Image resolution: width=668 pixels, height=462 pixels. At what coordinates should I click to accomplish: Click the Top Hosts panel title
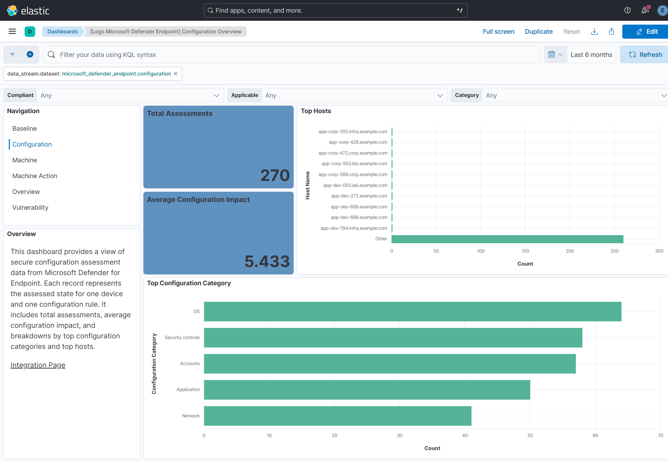point(316,111)
